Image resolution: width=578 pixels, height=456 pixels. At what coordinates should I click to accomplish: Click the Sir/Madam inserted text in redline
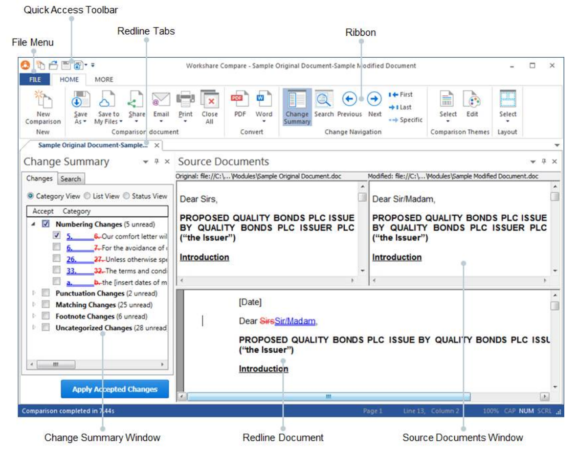point(295,321)
